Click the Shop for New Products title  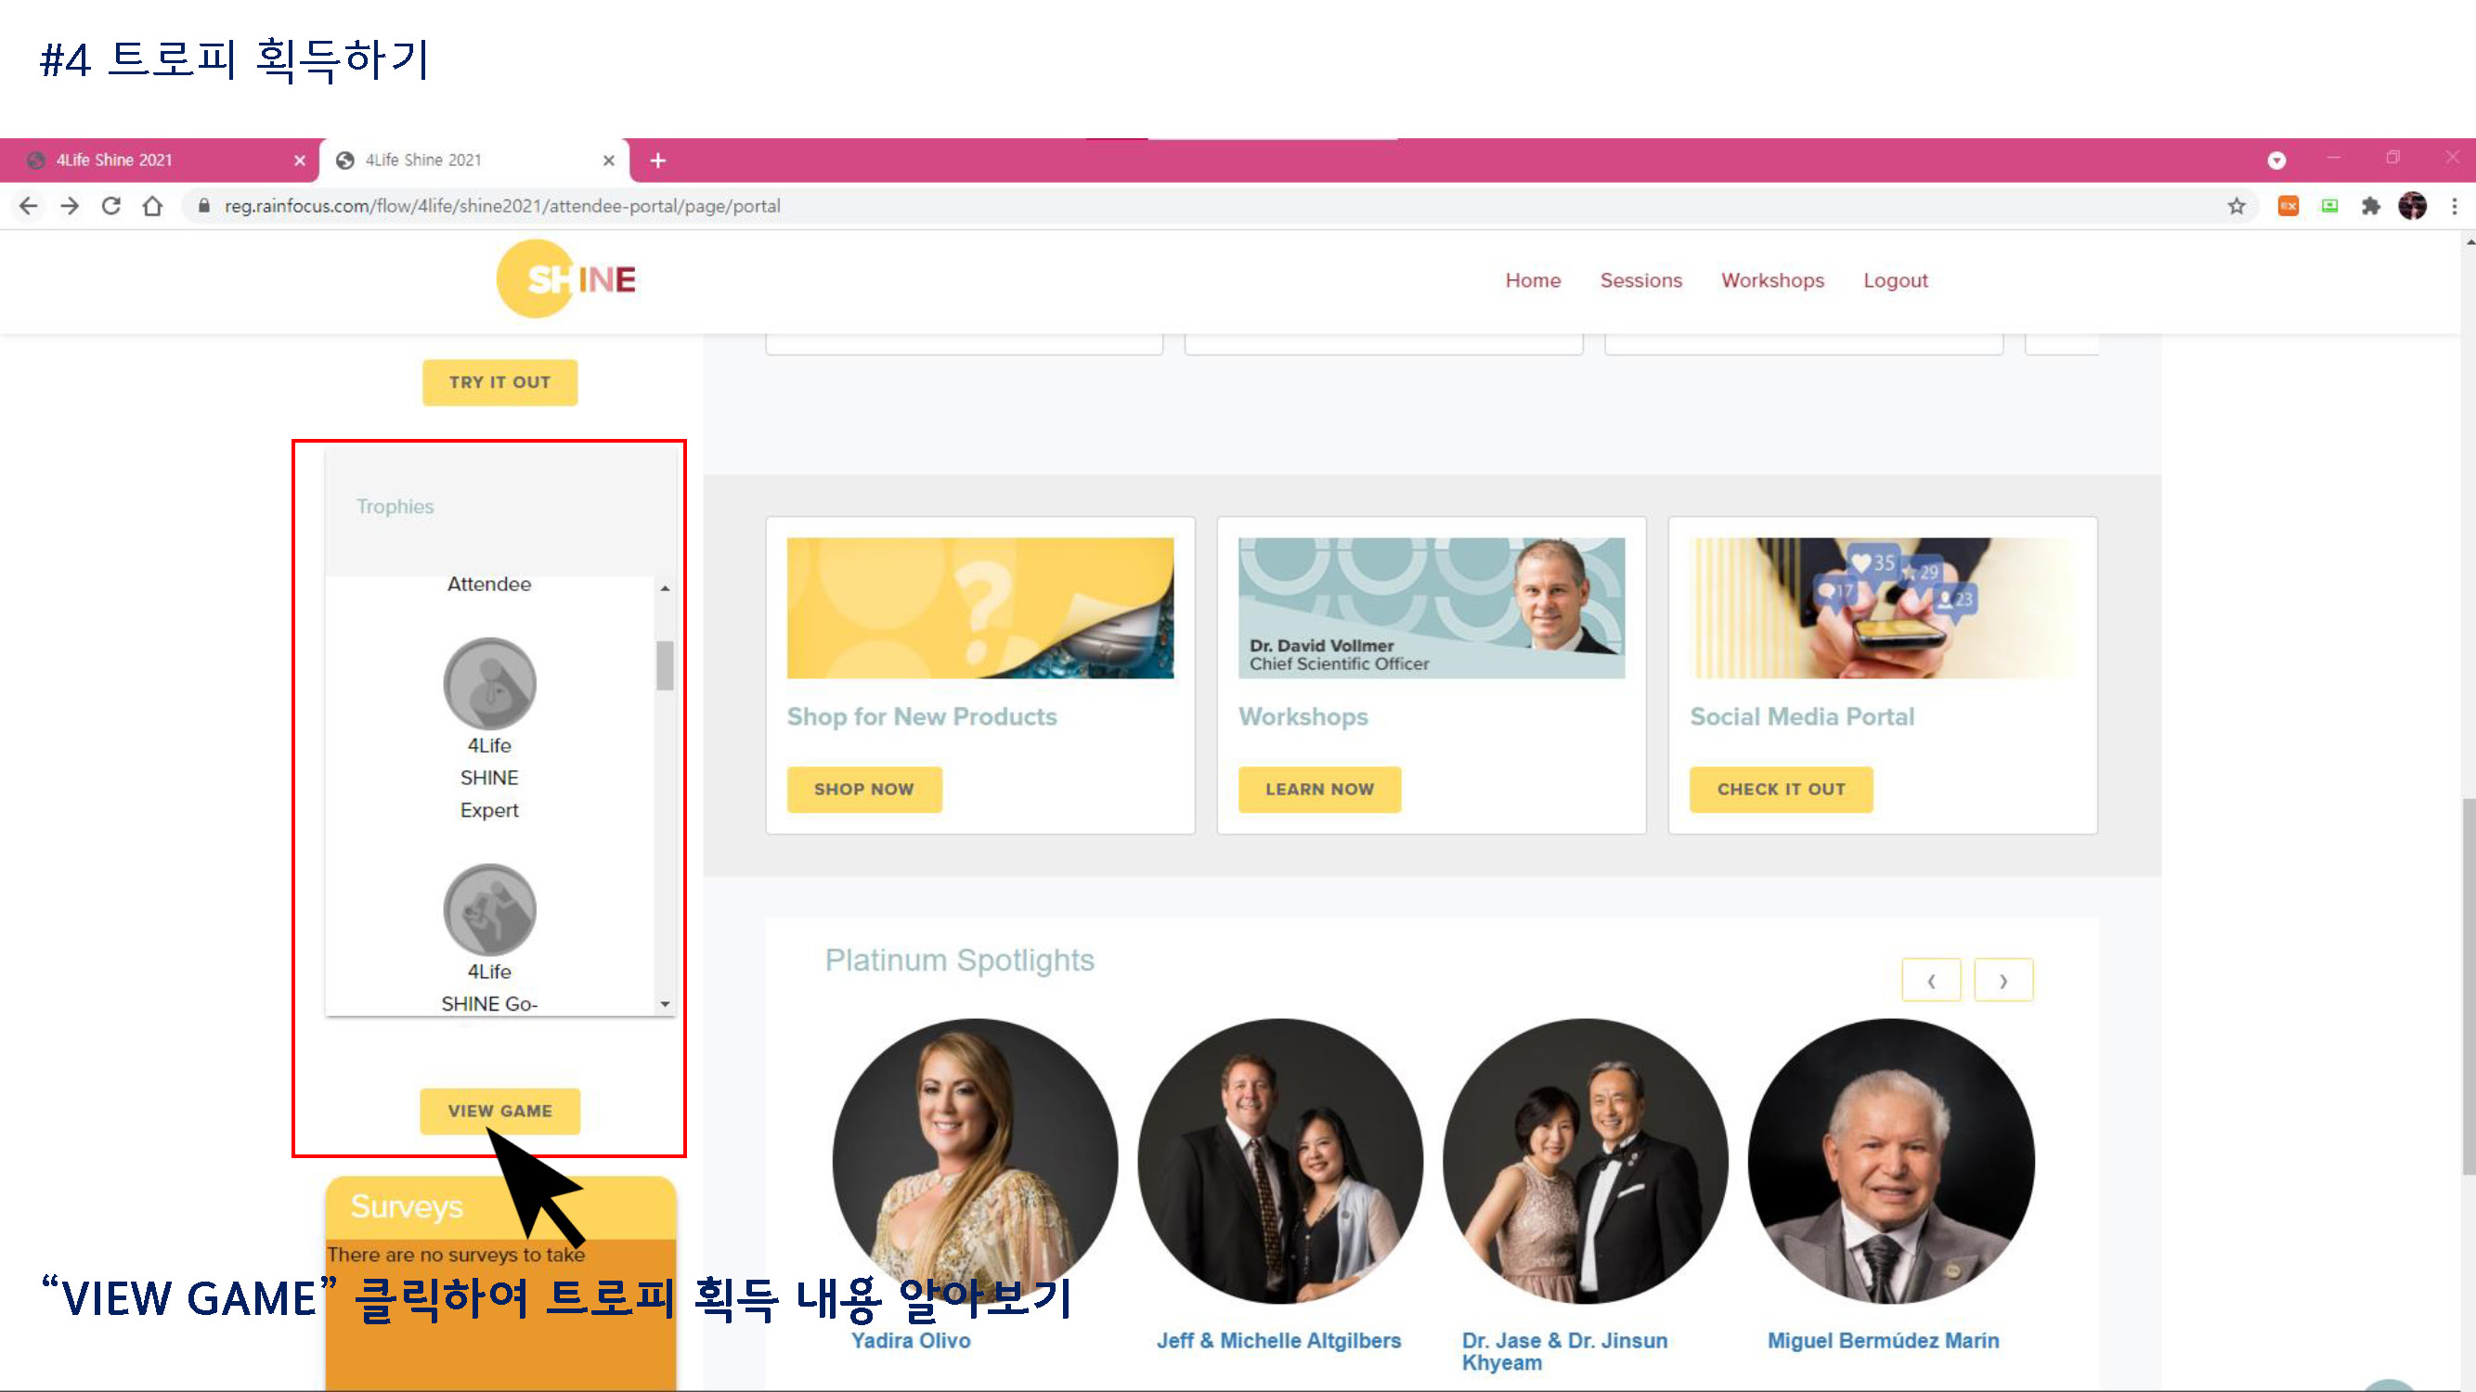tap(921, 716)
